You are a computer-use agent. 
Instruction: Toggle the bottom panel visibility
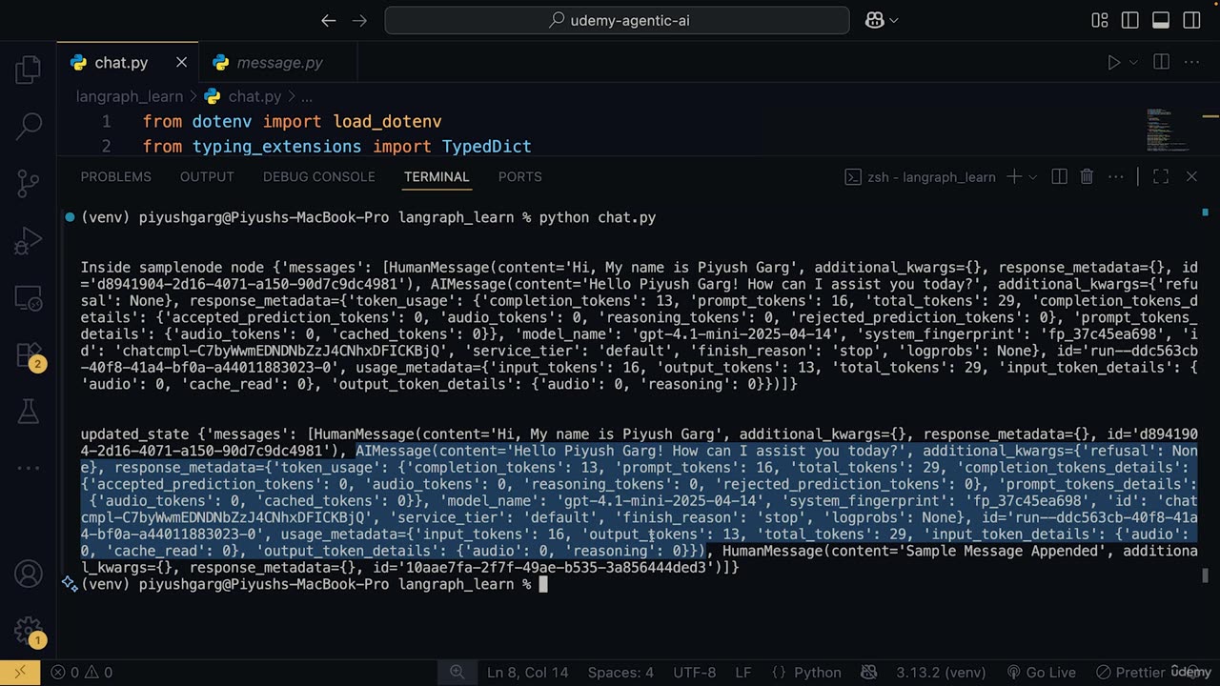1161,20
